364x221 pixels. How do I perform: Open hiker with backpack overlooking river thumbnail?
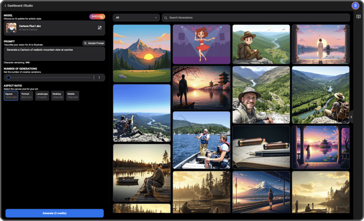pyautogui.click(x=320, y=95)
